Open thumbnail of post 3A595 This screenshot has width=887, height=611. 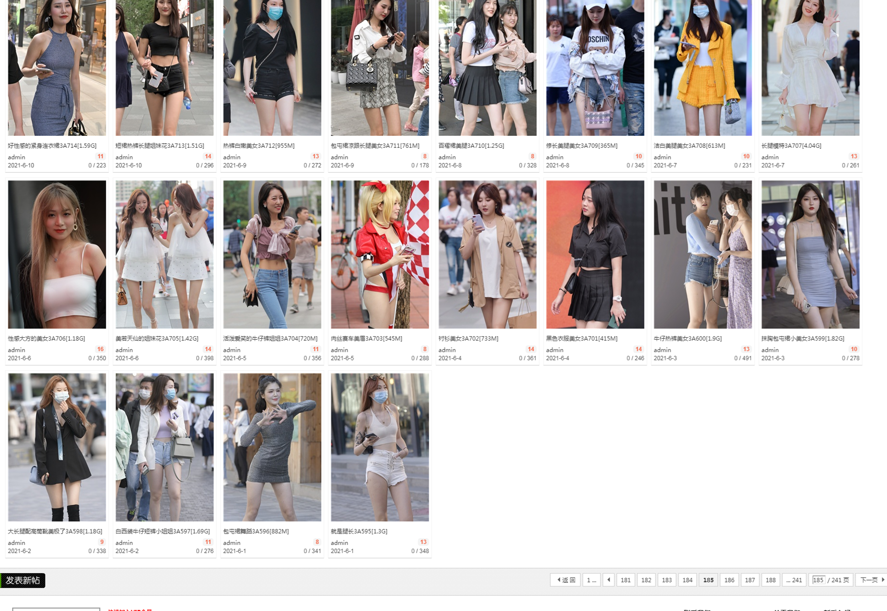click(380, 447)
